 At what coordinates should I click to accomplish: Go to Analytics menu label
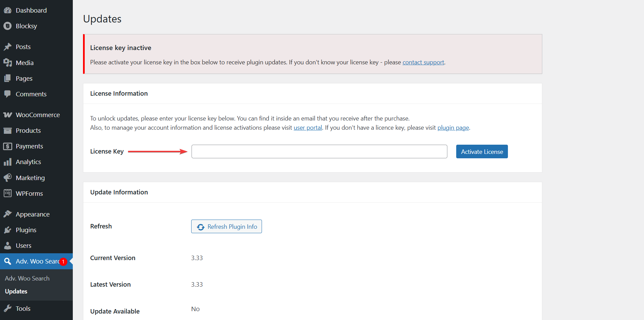coord(28,162)
